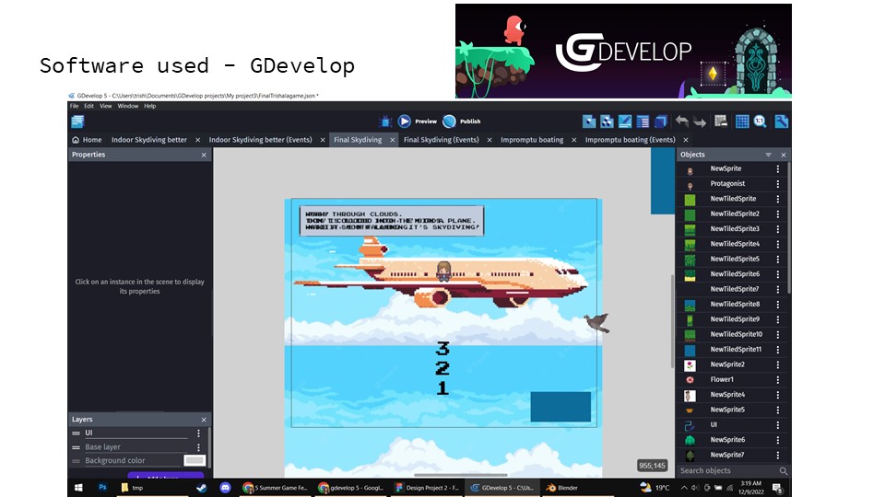Select the Protagonist object in the list
The image size is (885, 497).
click(x=731, y=184)
